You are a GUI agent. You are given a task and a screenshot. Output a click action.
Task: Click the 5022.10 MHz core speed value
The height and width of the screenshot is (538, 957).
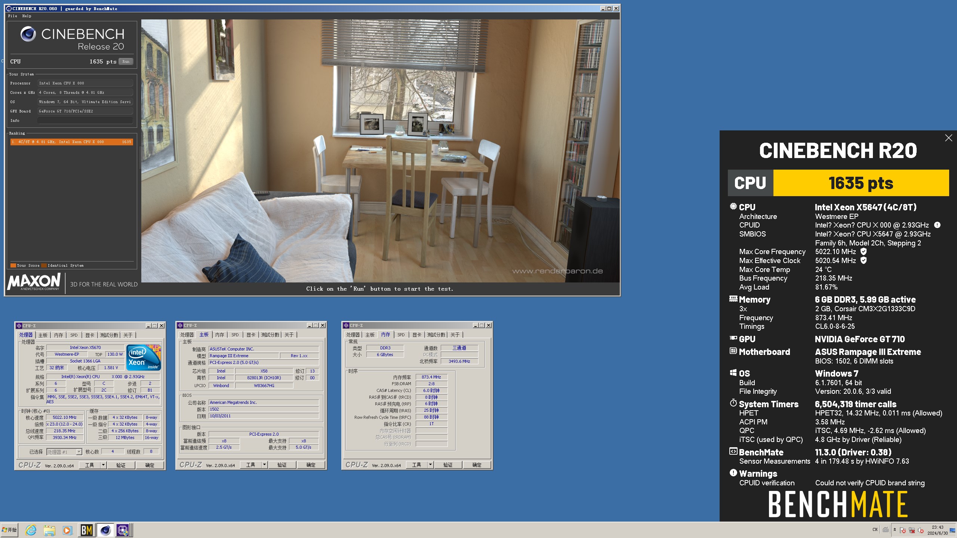click(65, 417)
